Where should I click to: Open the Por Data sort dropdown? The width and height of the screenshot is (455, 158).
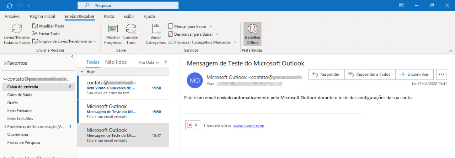(149, 63)
